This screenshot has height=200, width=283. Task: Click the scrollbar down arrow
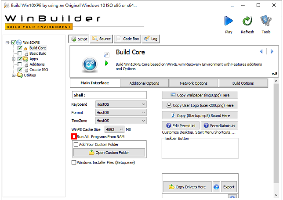276,195
